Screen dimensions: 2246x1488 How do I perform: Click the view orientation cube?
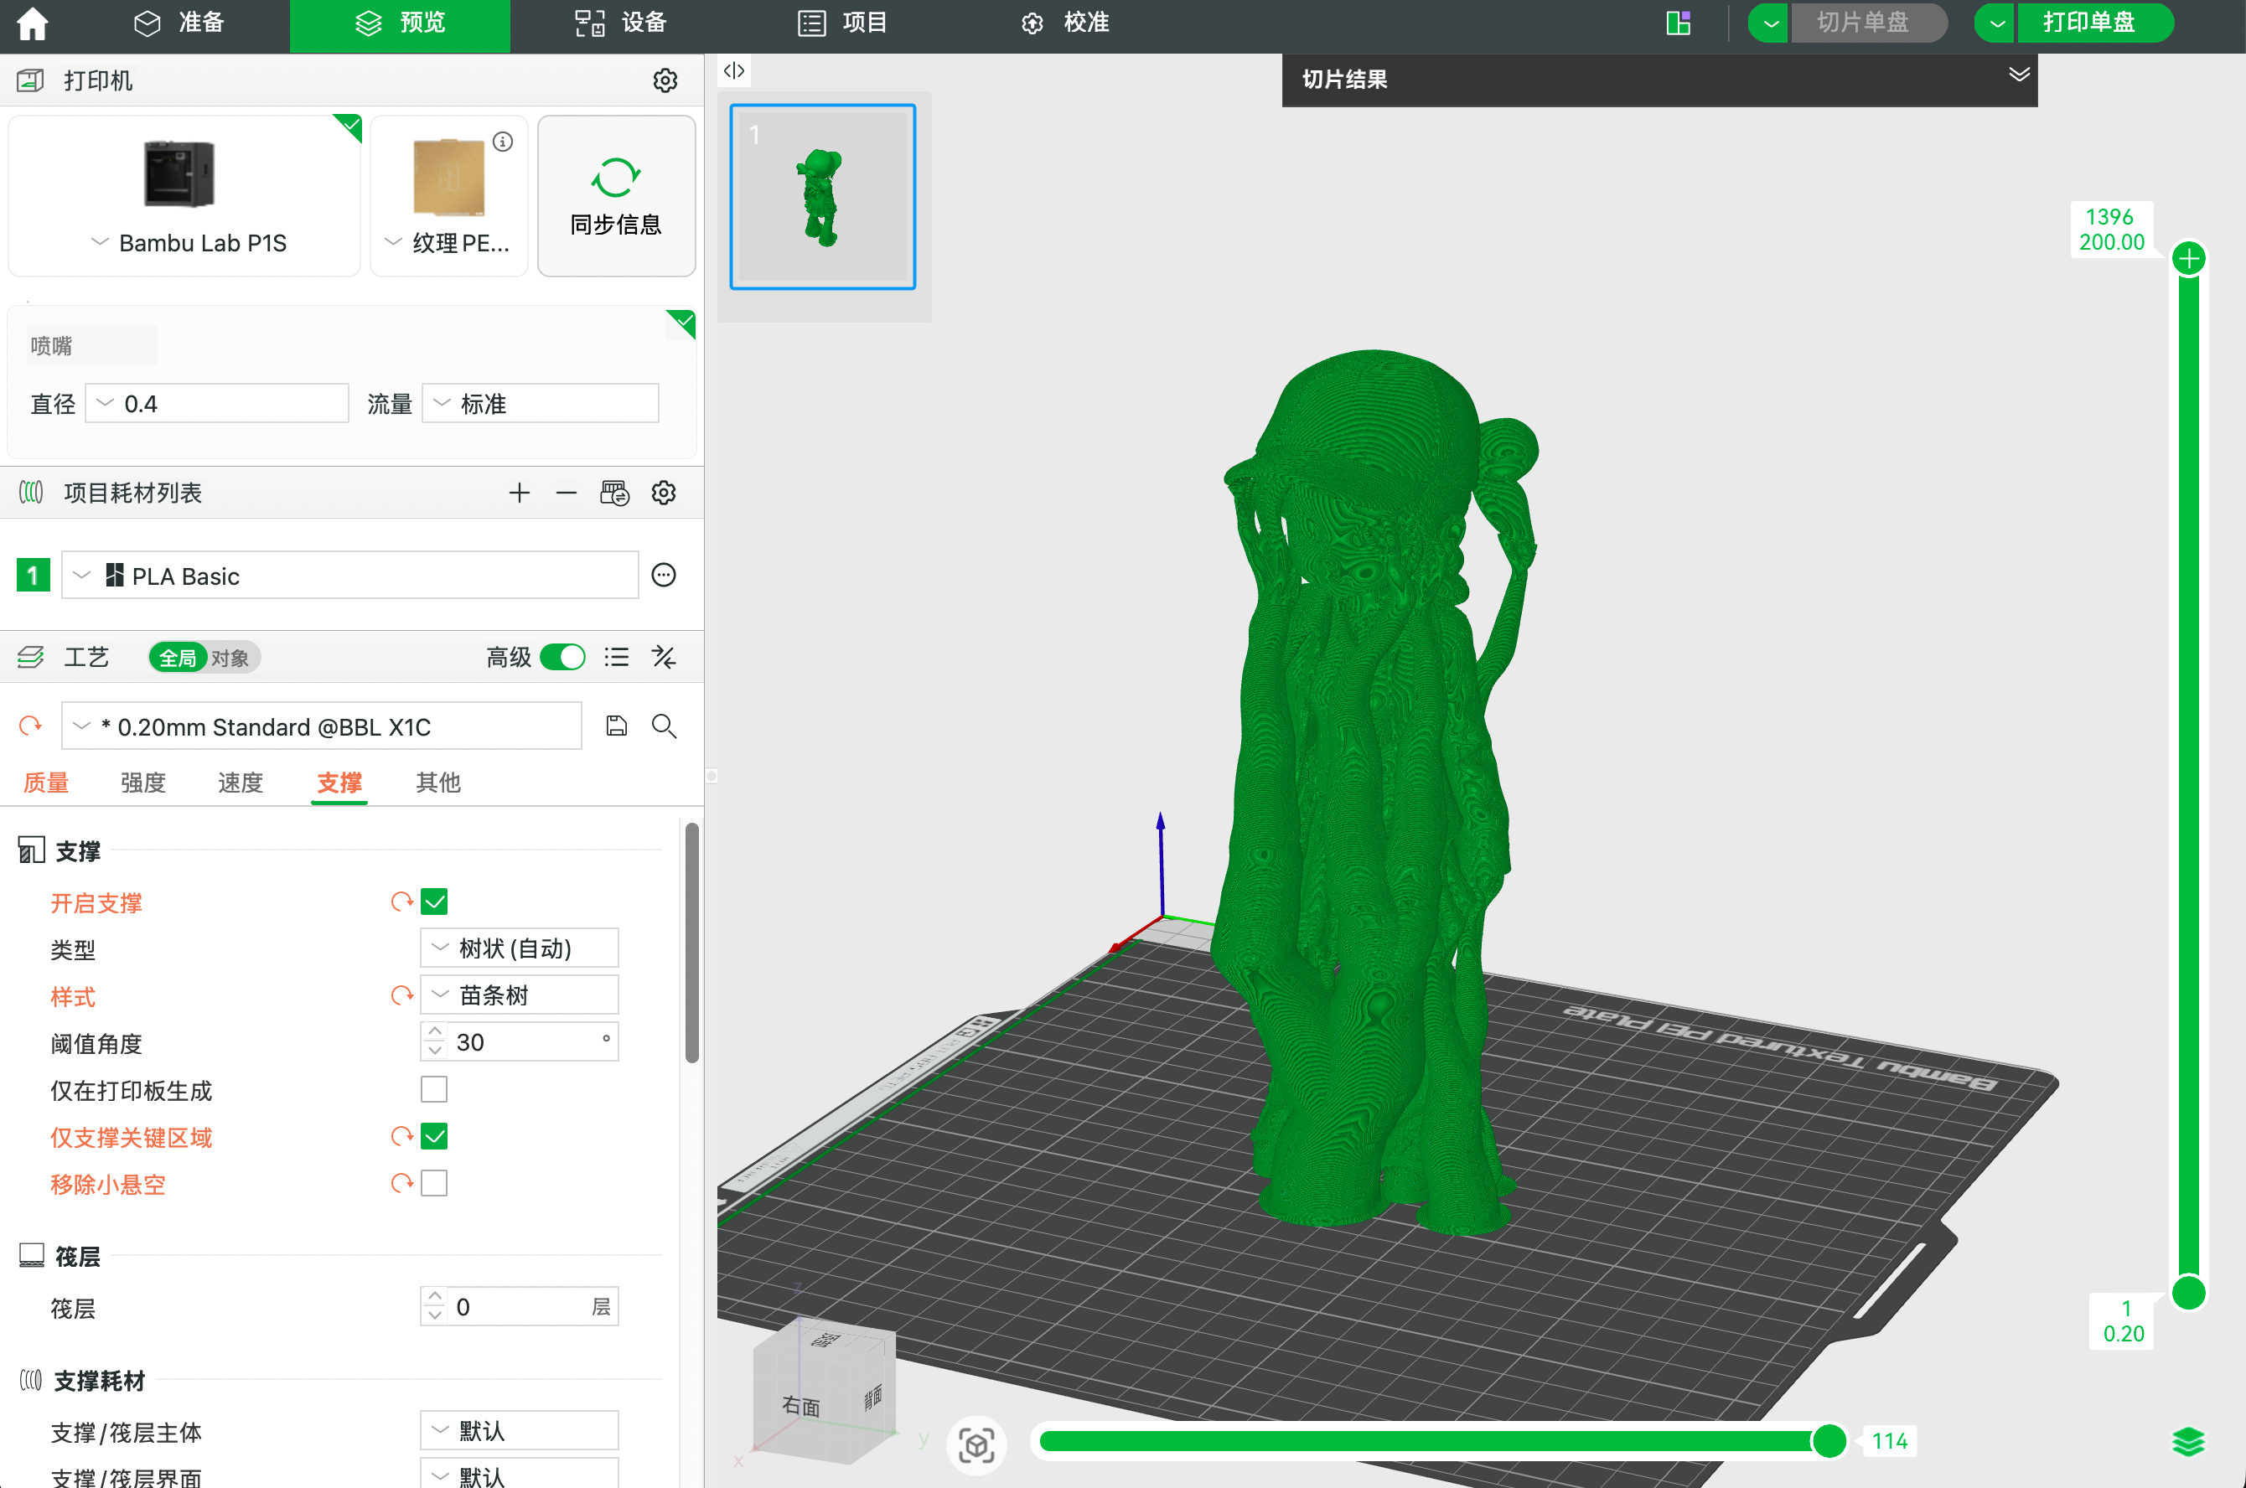[x=824, y=1391]
